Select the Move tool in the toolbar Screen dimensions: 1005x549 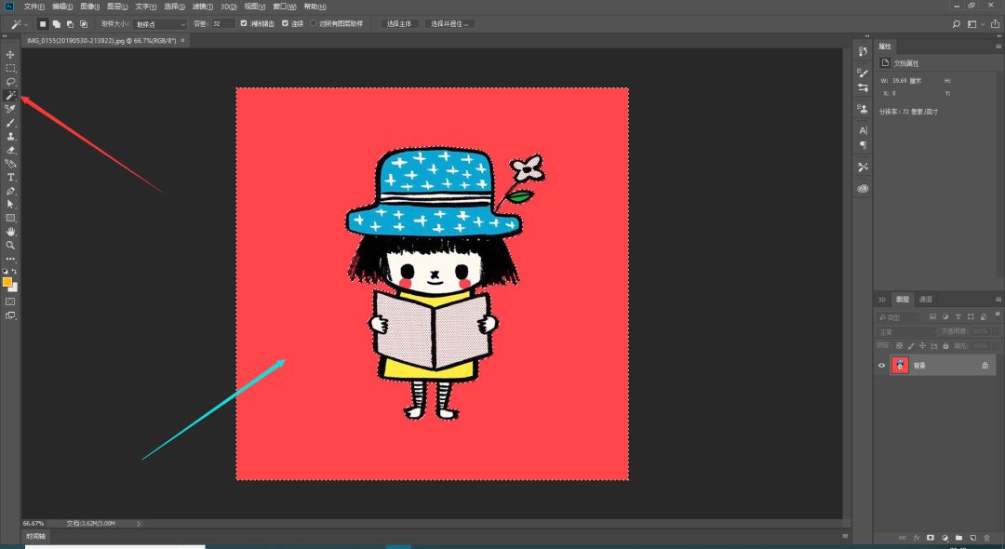click(10, 54)
